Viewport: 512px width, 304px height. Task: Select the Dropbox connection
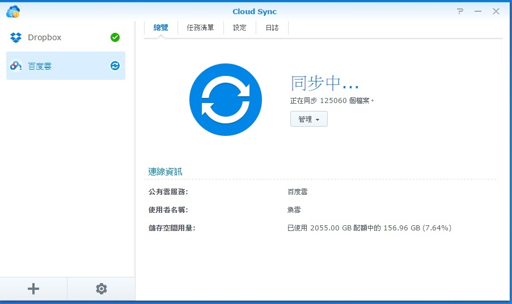[x=66, y=37]
